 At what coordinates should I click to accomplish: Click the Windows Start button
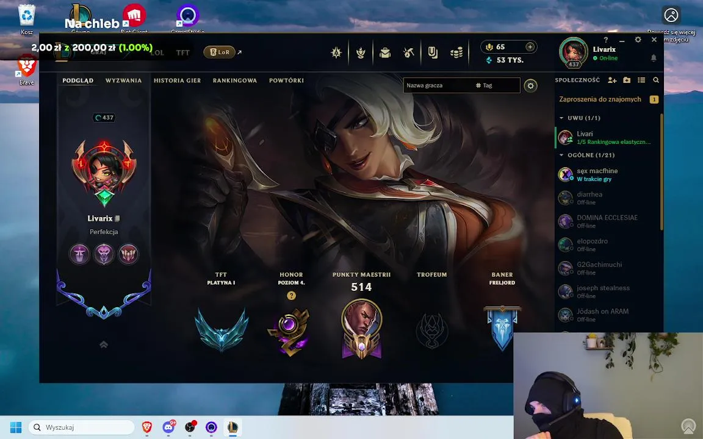(16, 427)
